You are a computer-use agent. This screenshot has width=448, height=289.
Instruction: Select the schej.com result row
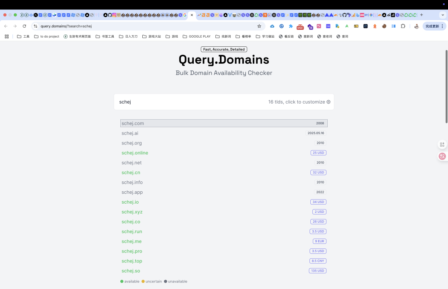pos(224,123)
